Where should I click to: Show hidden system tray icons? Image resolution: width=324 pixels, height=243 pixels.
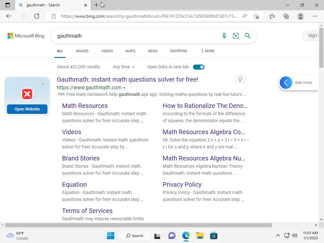coord(278,235)
